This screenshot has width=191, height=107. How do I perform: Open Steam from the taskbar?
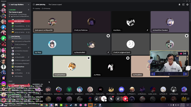click(x=71, y=105)
